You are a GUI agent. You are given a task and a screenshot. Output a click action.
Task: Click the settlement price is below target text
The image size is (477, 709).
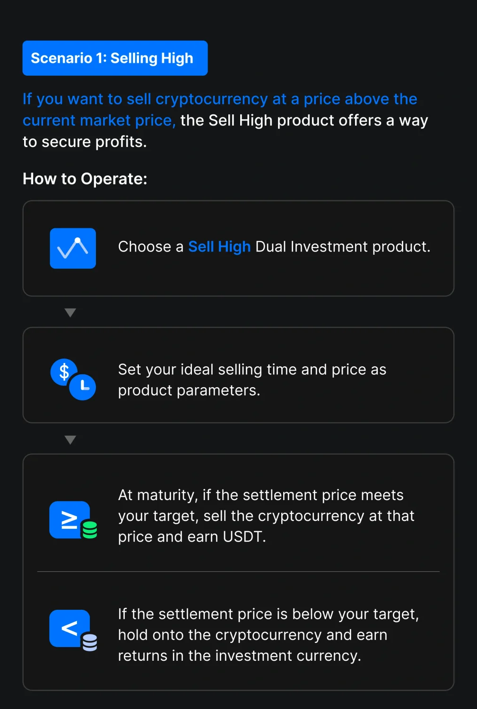coord(269,635)
